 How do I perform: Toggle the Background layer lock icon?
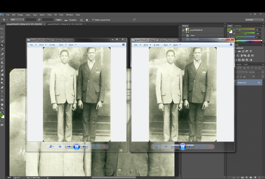(x=259, y=82)
